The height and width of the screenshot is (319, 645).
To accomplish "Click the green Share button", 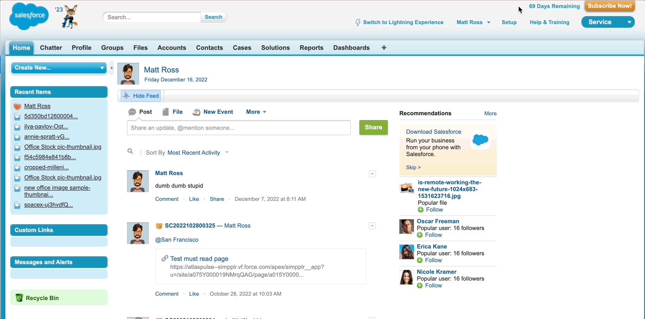I will pos(373,127).
